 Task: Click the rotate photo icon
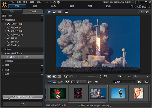[x=101, y=76]
